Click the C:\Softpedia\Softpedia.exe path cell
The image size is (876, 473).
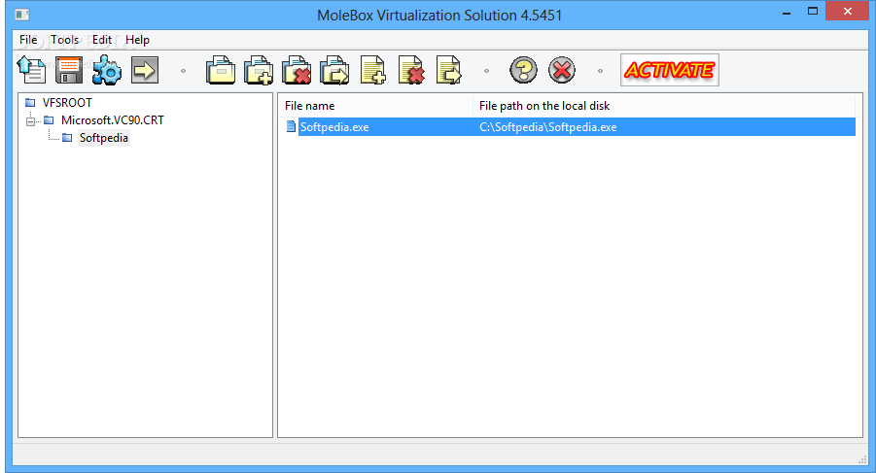(x=548, y=127)
